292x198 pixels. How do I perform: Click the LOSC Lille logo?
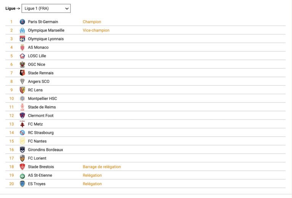pos(22,56)
